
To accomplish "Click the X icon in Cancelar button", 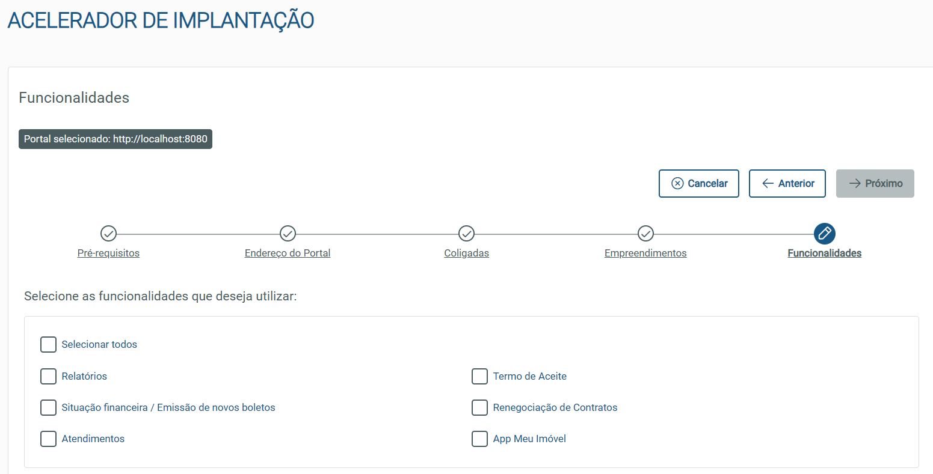I will [x=677, y=183].
